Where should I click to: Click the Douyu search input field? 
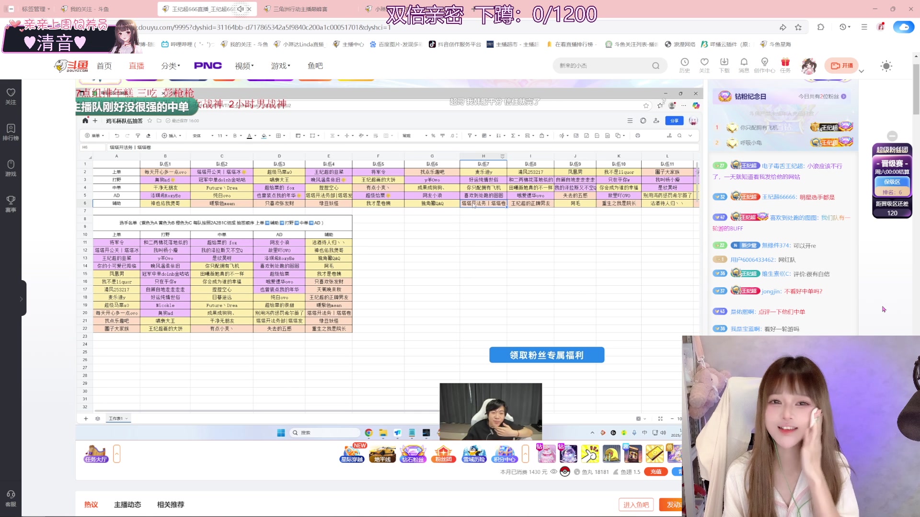tap(604, 66)
